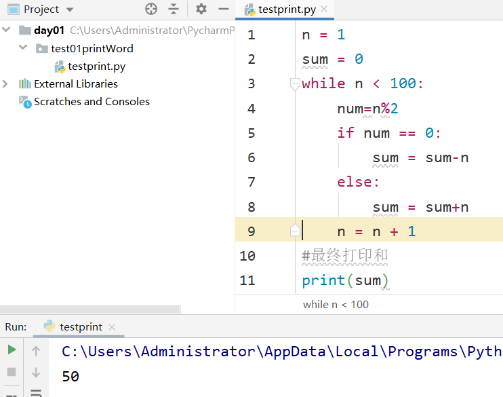Close the testprint.py editor tab

324,9
